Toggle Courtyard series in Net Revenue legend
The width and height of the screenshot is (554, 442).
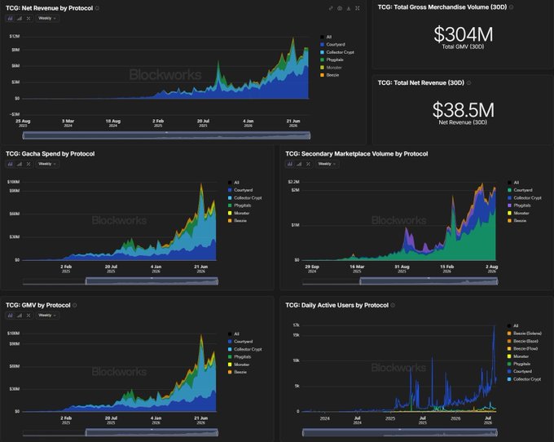coord(333,45)
